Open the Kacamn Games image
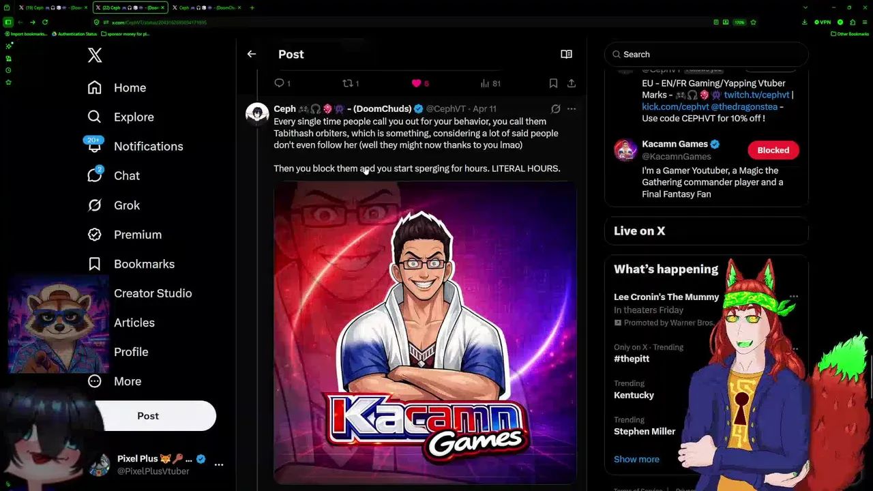The image size is (873, 491). click(425, 332)
